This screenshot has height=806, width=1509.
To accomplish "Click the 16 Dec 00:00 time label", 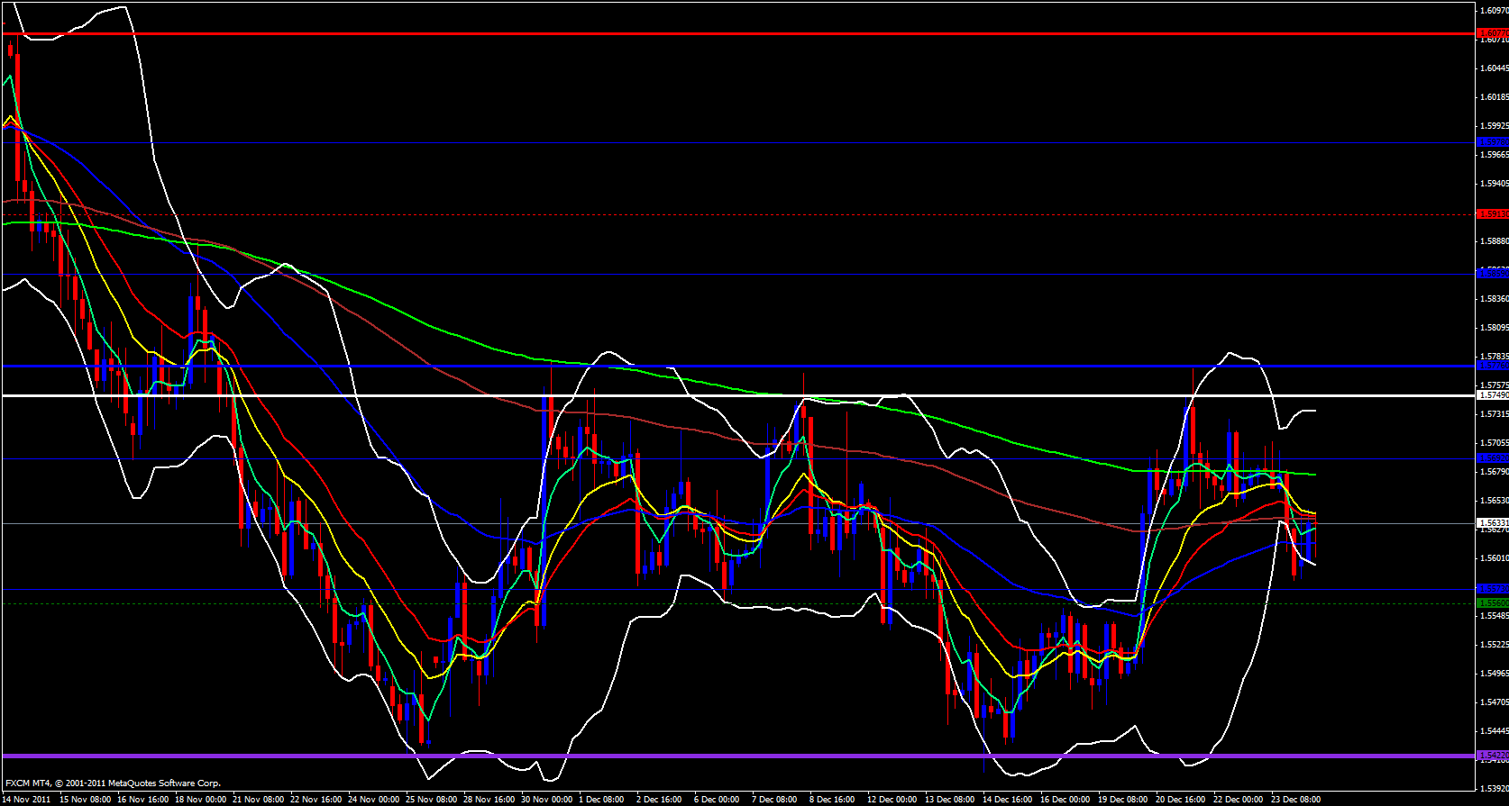I will [1065, 800].
